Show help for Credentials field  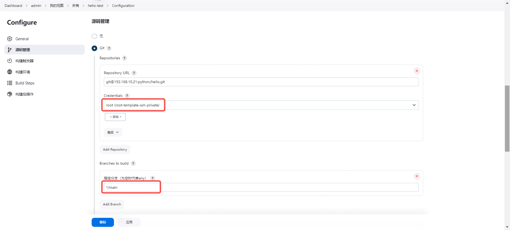127,96
